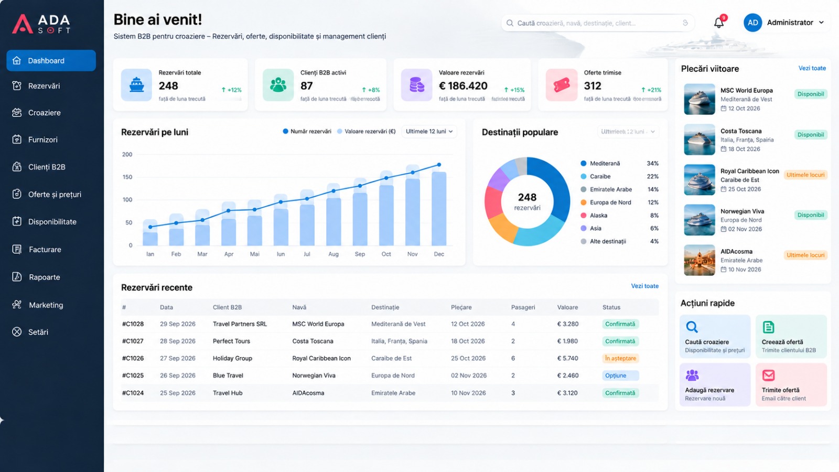This screenshot has width=839, height=472.
Task: Click the Setări icon in sidebar
Action: pos(17,332)
